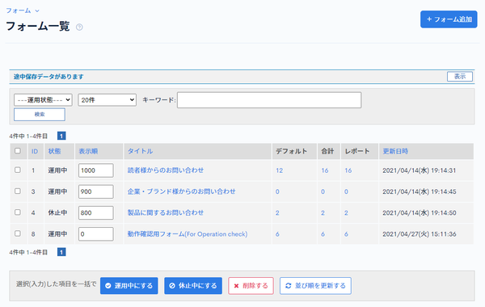Click the 検索 search button
This screenshot has height=307, width=485.
(x=40, y=115)
